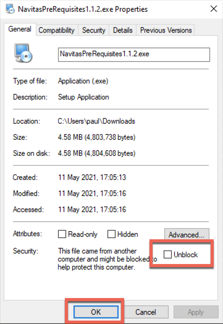Click inside the NavitasPreRequisites1.1.2.exe name field
The height and width of the screenshot is (324, 223).
tap(134, 54)
